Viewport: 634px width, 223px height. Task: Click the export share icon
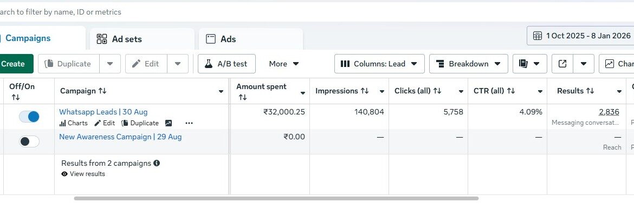point(562,64)
